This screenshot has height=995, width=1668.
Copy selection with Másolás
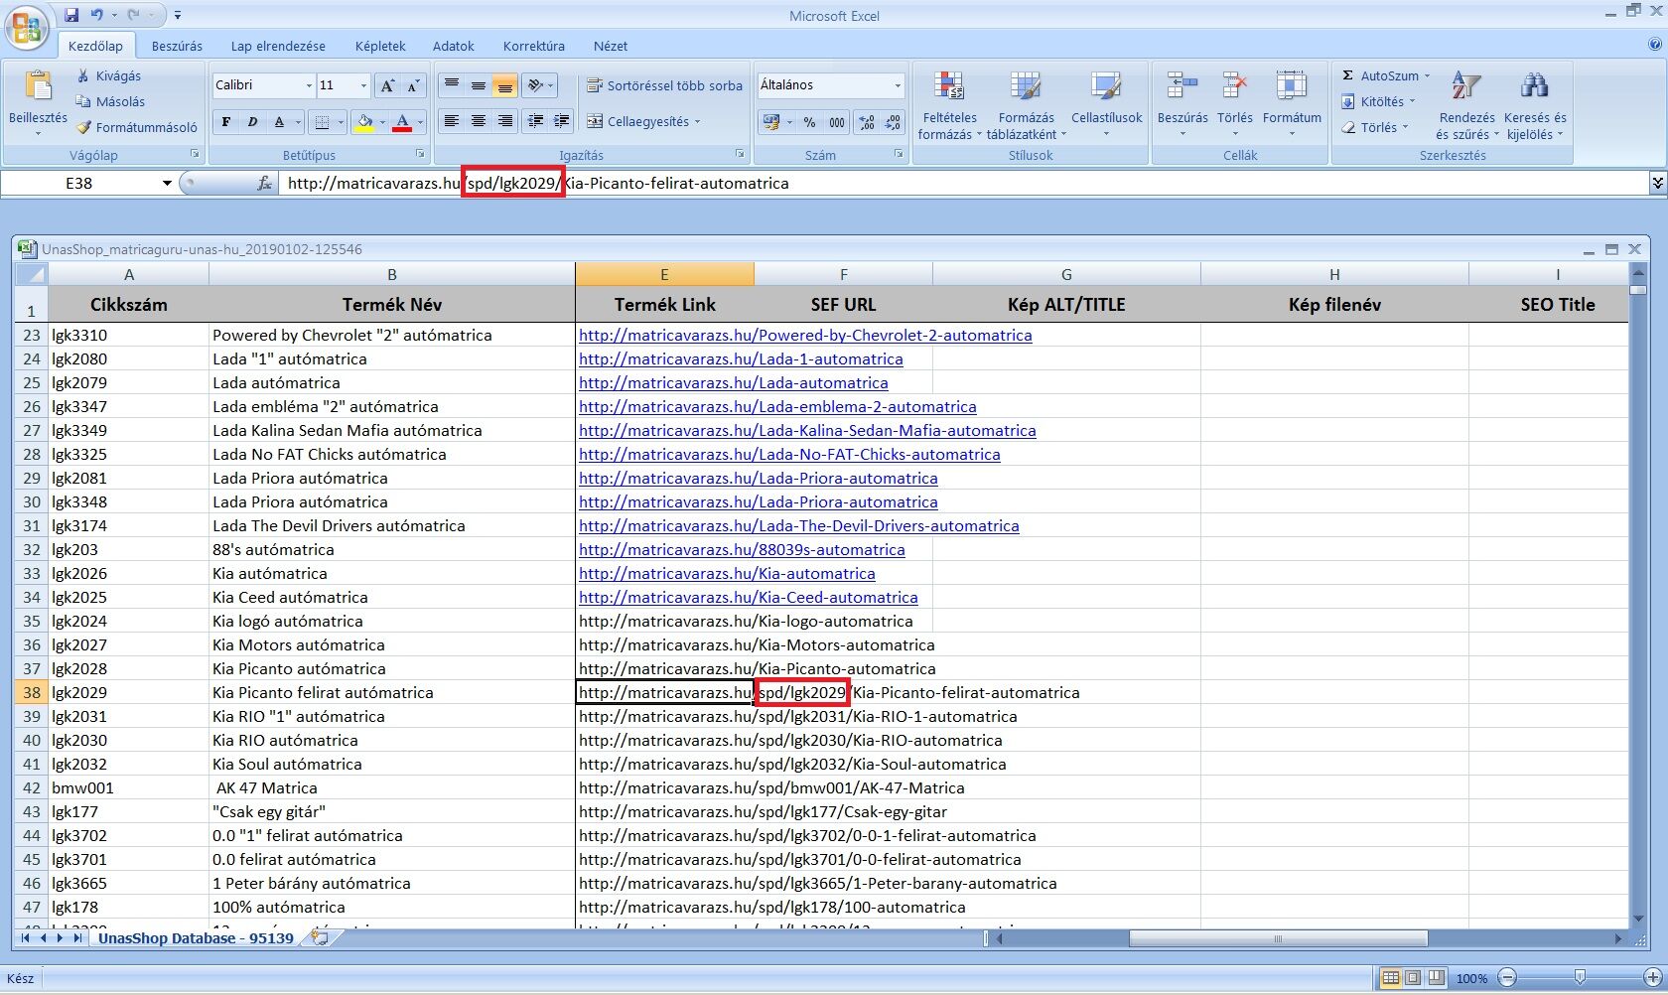(x=111, y=101)
